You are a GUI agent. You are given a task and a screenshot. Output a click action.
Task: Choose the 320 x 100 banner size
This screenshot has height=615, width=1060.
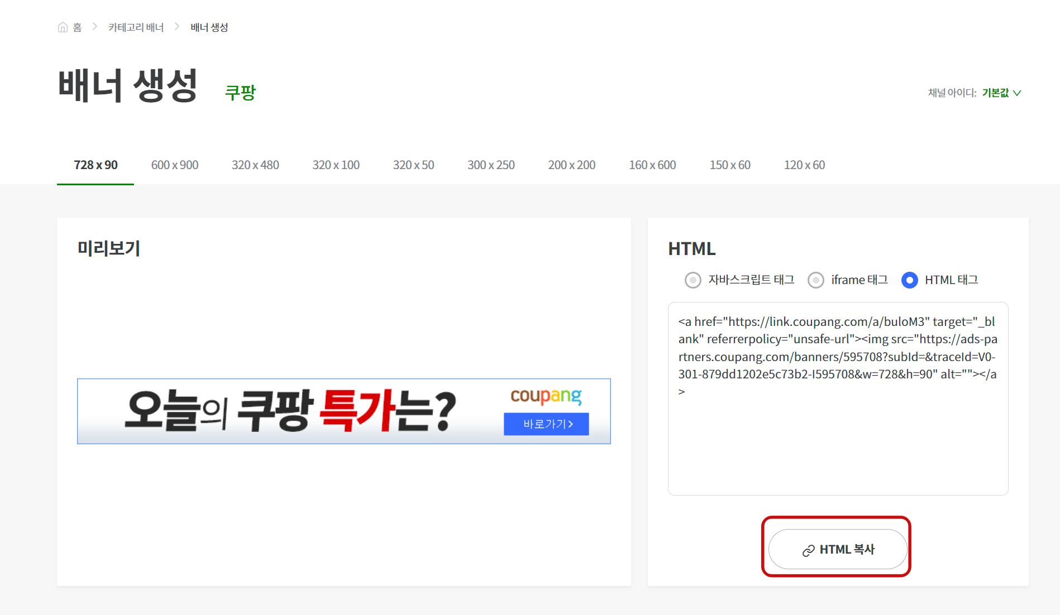click(x=336, y=165)
